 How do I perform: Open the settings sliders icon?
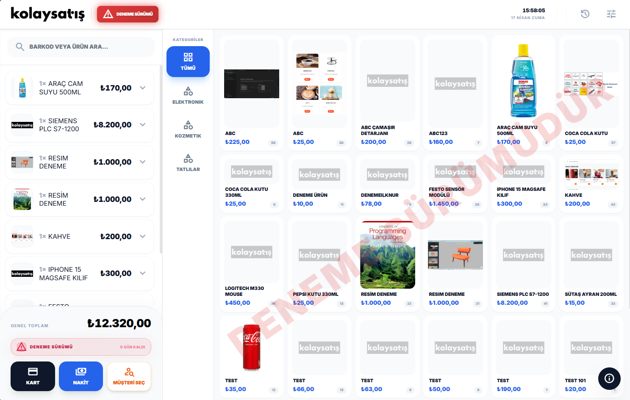pos(611,14)
